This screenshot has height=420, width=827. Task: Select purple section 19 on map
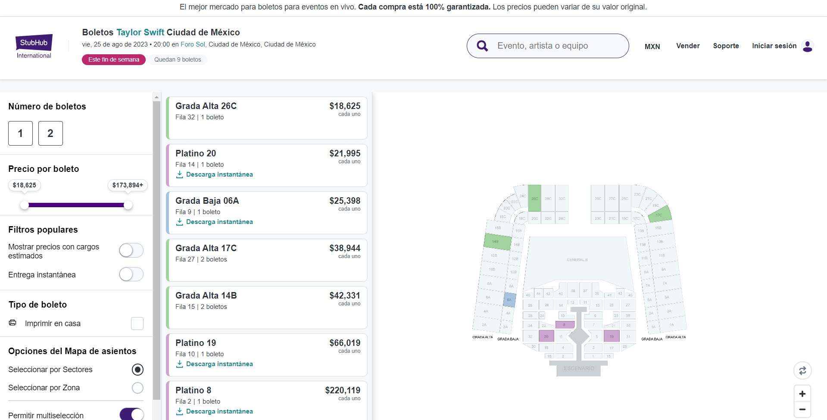tap(612, 336)
